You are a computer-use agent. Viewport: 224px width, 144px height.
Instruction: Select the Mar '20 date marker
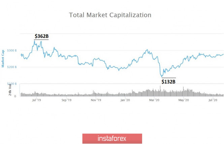click(155, 100)
